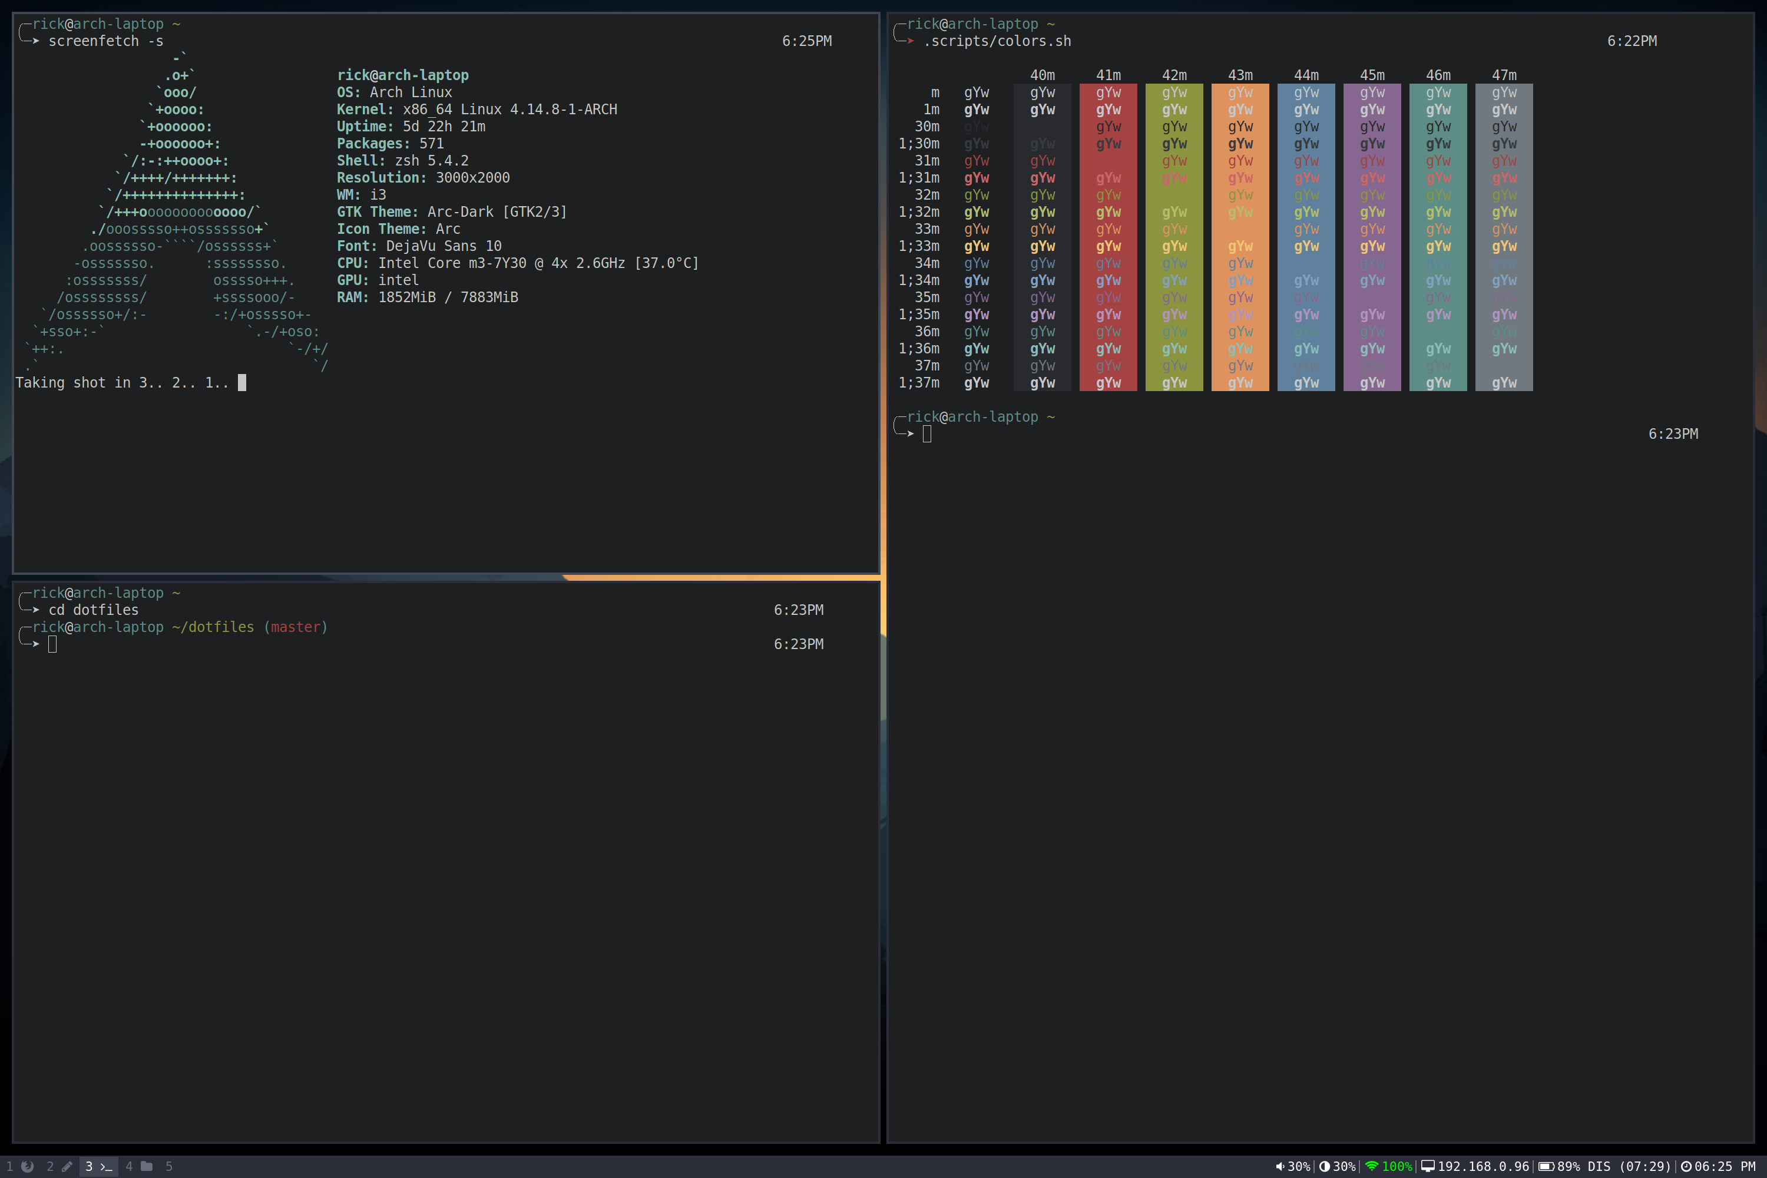This screenshot has height=1178, width=1767.
Task: Click the '45m' column header
Action: pos(1372,75)
